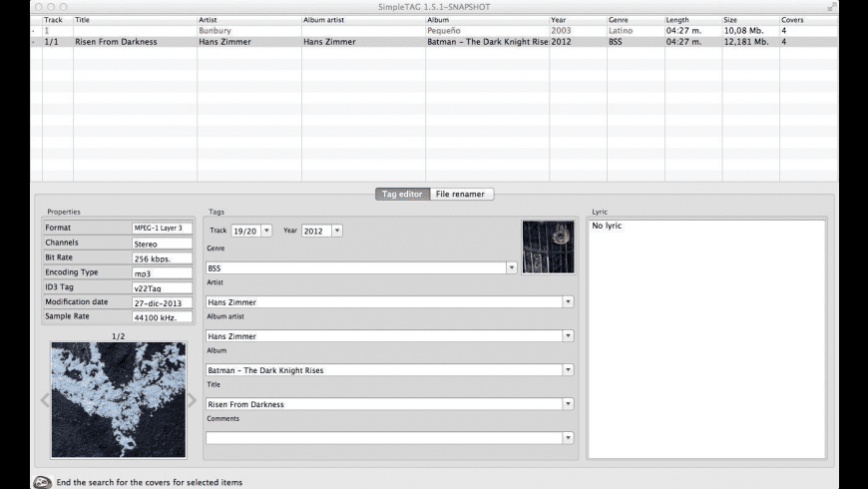Click the window resize icon in title bar

click(831, 7)
